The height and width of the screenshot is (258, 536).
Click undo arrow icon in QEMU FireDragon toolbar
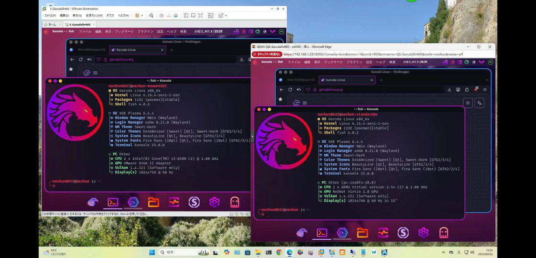tap(299, 89)
